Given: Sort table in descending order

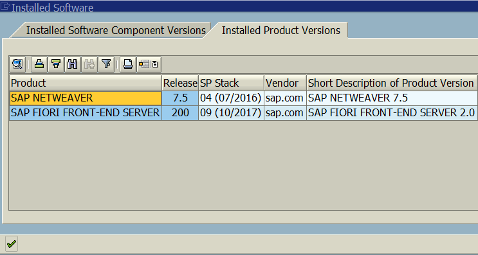Looking at the screenshot, I should coord(56,64).
